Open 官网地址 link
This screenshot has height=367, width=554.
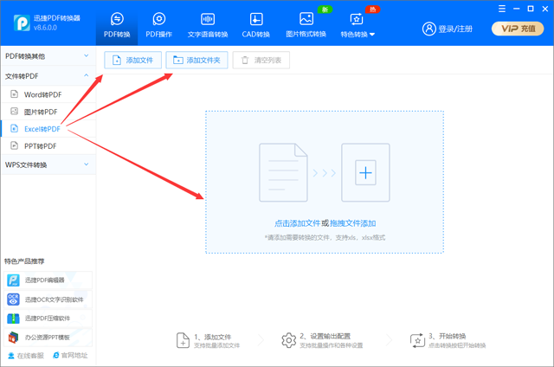[70, 356]
